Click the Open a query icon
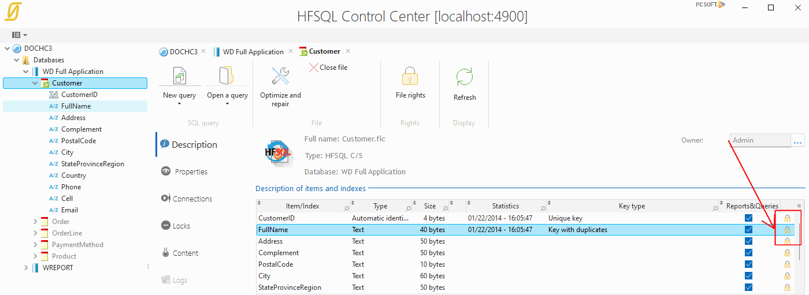This screenshot has height=295, width=809. click(227, 76)
